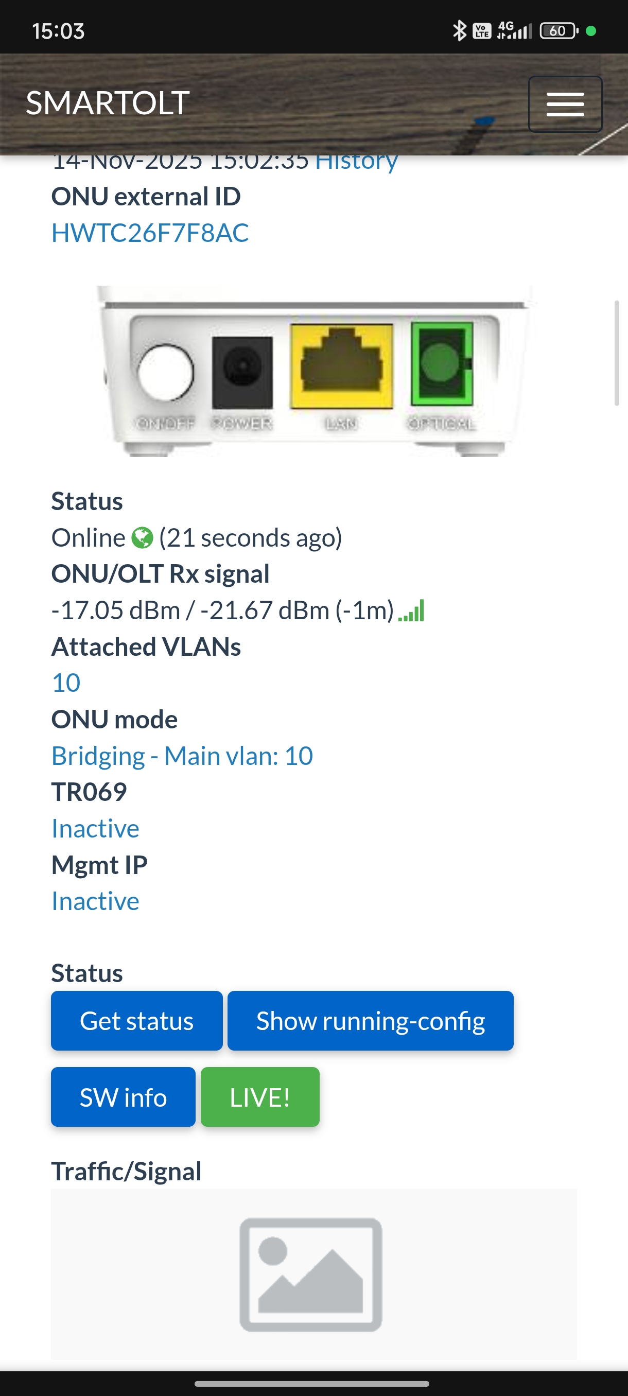This screenshot has height=1396, width=628.
Task: Click the Get status button
Action: [136, 1021]
